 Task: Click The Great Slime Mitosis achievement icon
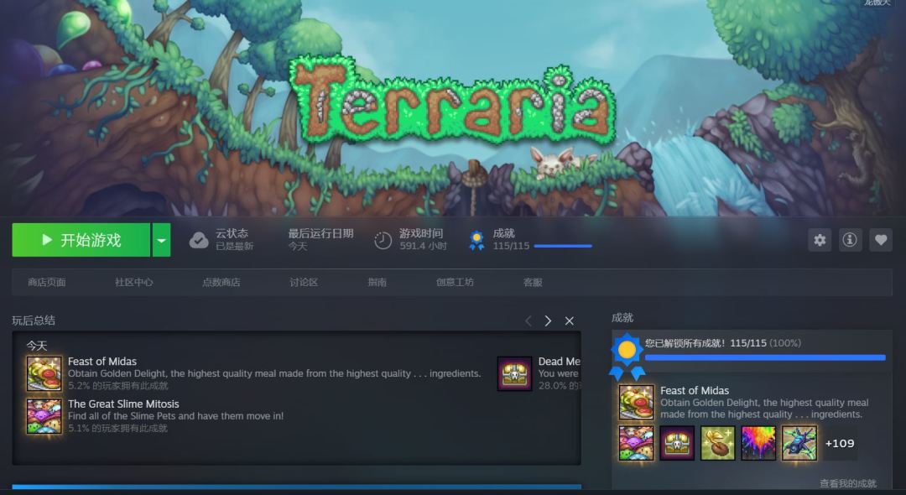tap(44, 416)
